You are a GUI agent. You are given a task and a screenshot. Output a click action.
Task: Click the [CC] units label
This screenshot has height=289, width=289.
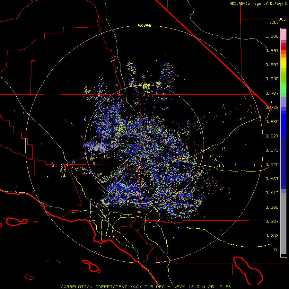pos(274,22)
